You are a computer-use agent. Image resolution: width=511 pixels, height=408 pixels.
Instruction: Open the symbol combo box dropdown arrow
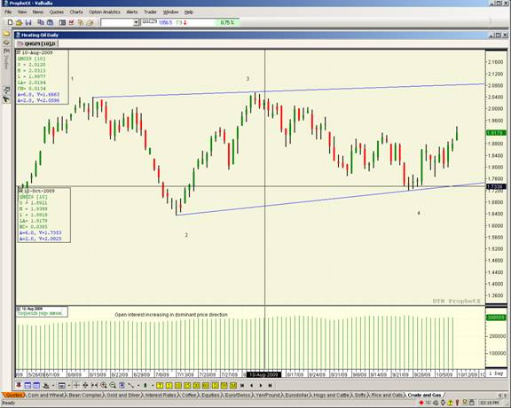click(137, 22)
